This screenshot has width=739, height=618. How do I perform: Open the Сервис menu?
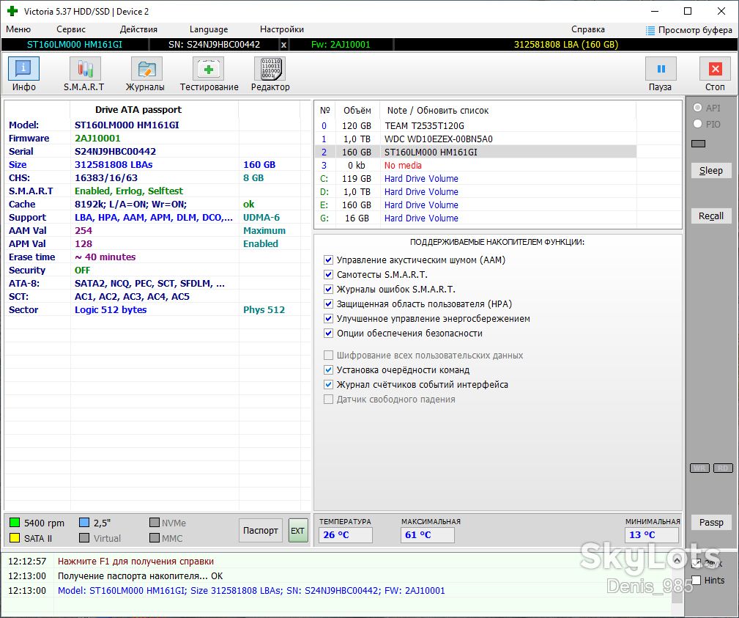coord(71,29)
